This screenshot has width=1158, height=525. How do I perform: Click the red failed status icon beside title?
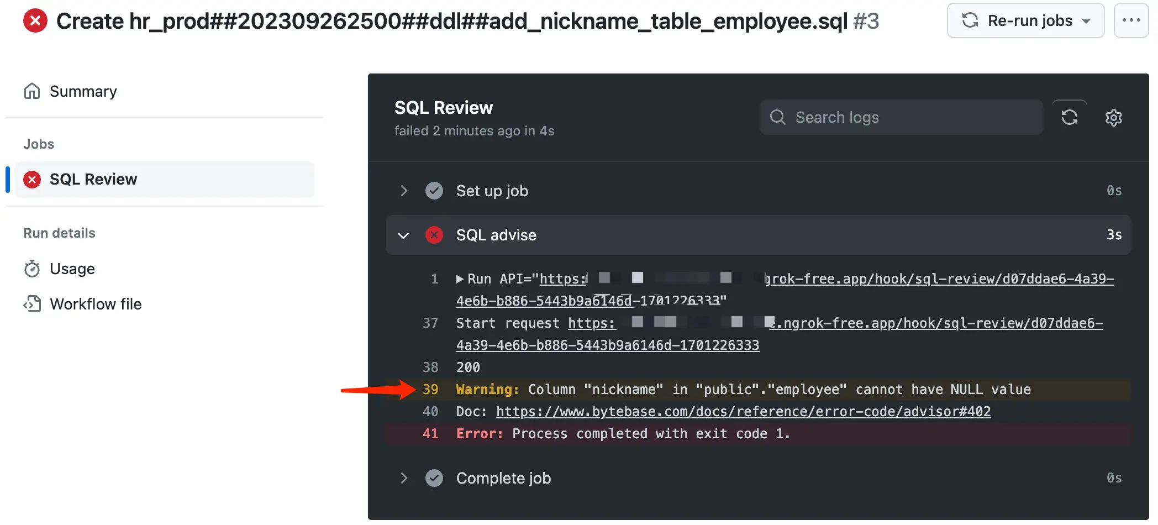coord(35,21)
